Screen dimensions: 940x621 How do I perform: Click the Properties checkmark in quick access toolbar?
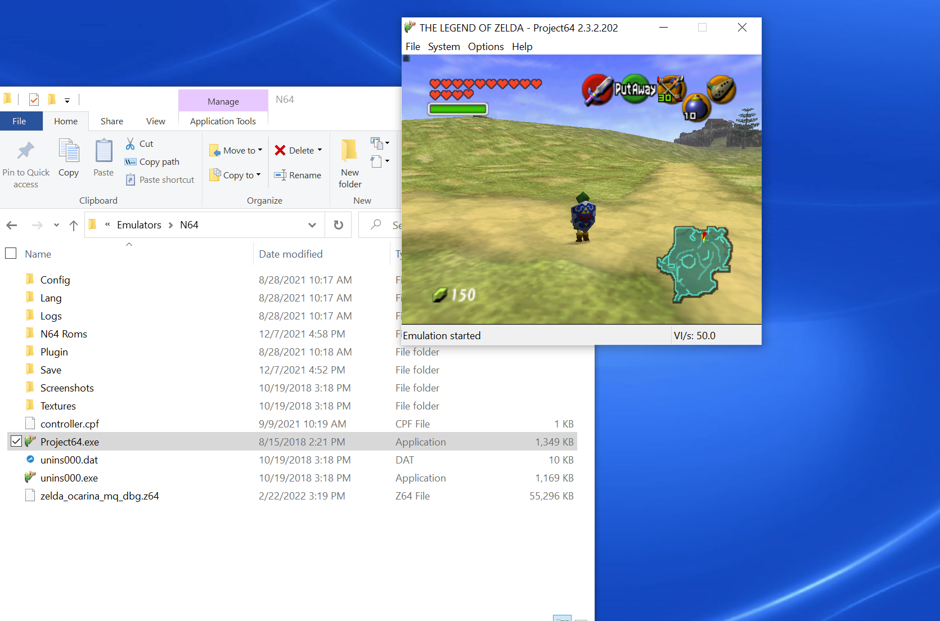point(34,100)
